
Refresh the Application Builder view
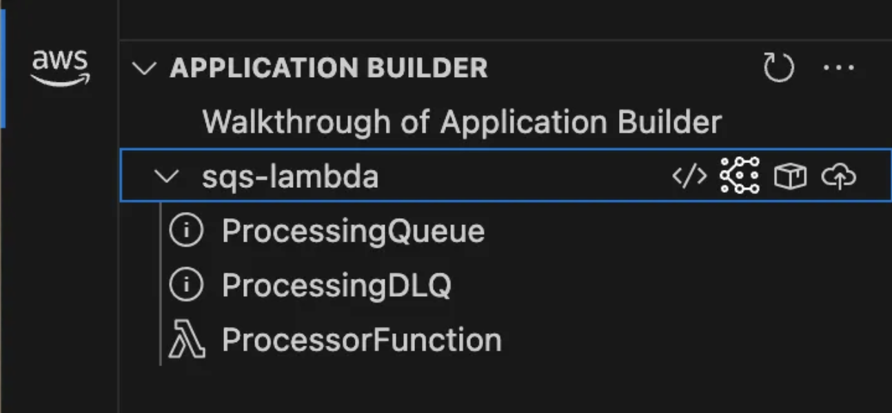click(780, 67)
